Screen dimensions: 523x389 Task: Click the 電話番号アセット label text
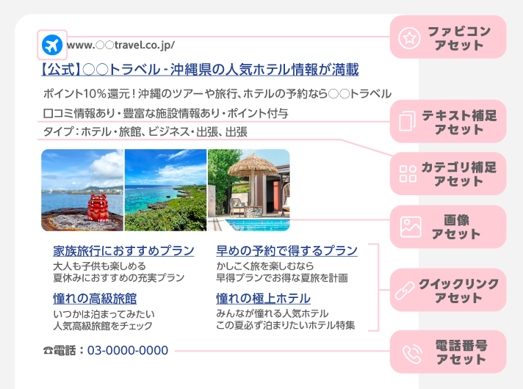[461, 352]
